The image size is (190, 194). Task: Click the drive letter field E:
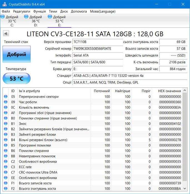pos(97,69)
